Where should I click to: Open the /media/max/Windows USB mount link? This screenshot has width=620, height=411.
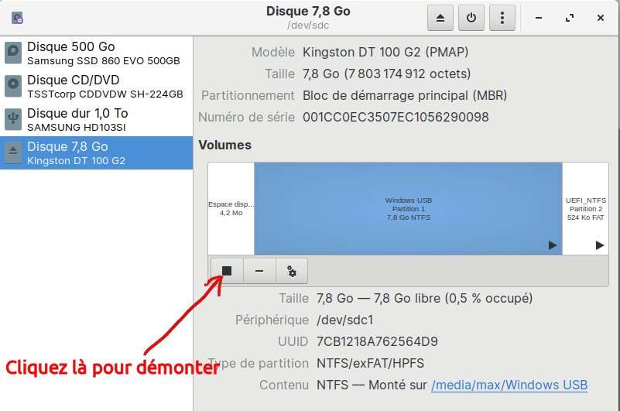tap(509, 385)
